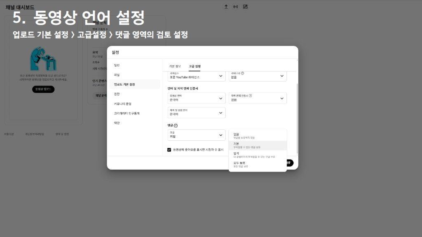Expand the 라이선스 dropdown
The width and height of the screenshot is (422, 237).
pos(197,76)
